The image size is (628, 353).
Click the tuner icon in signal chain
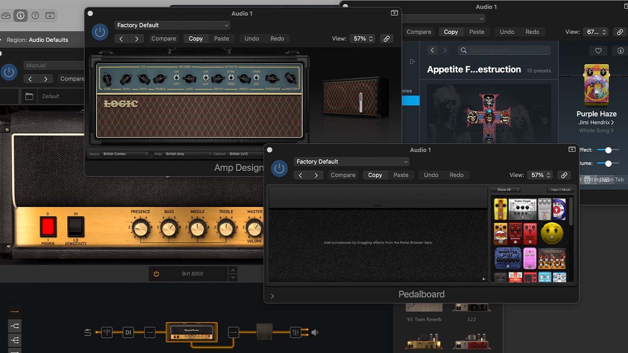pyautogui.click(x=107, y=332)
